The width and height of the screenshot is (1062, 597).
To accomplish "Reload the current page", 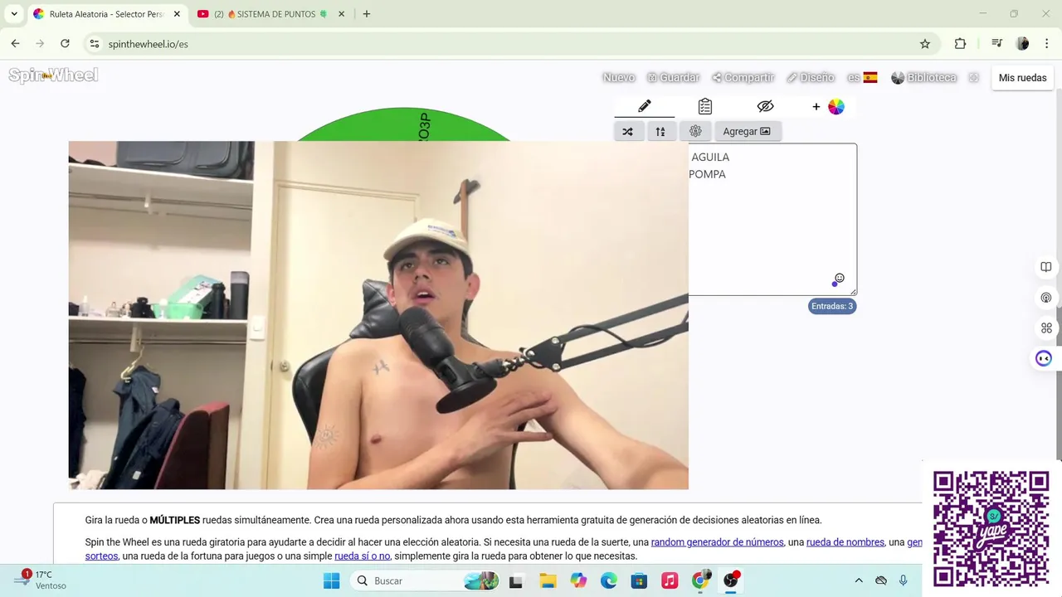I will click(x=65, y=44).
